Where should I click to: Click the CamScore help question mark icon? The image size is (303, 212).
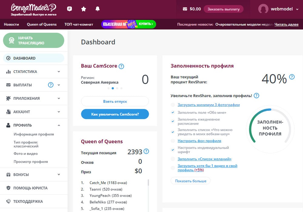(121, 66)
